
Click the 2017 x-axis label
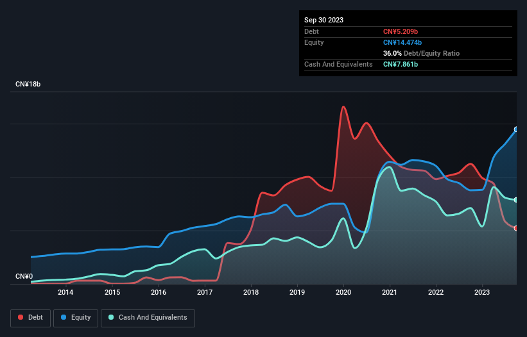coord(205,292)
